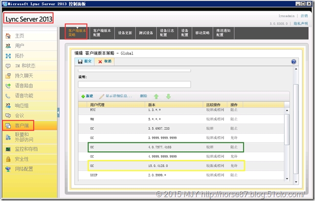Click the 提交 commit button

tap(85, 61)
